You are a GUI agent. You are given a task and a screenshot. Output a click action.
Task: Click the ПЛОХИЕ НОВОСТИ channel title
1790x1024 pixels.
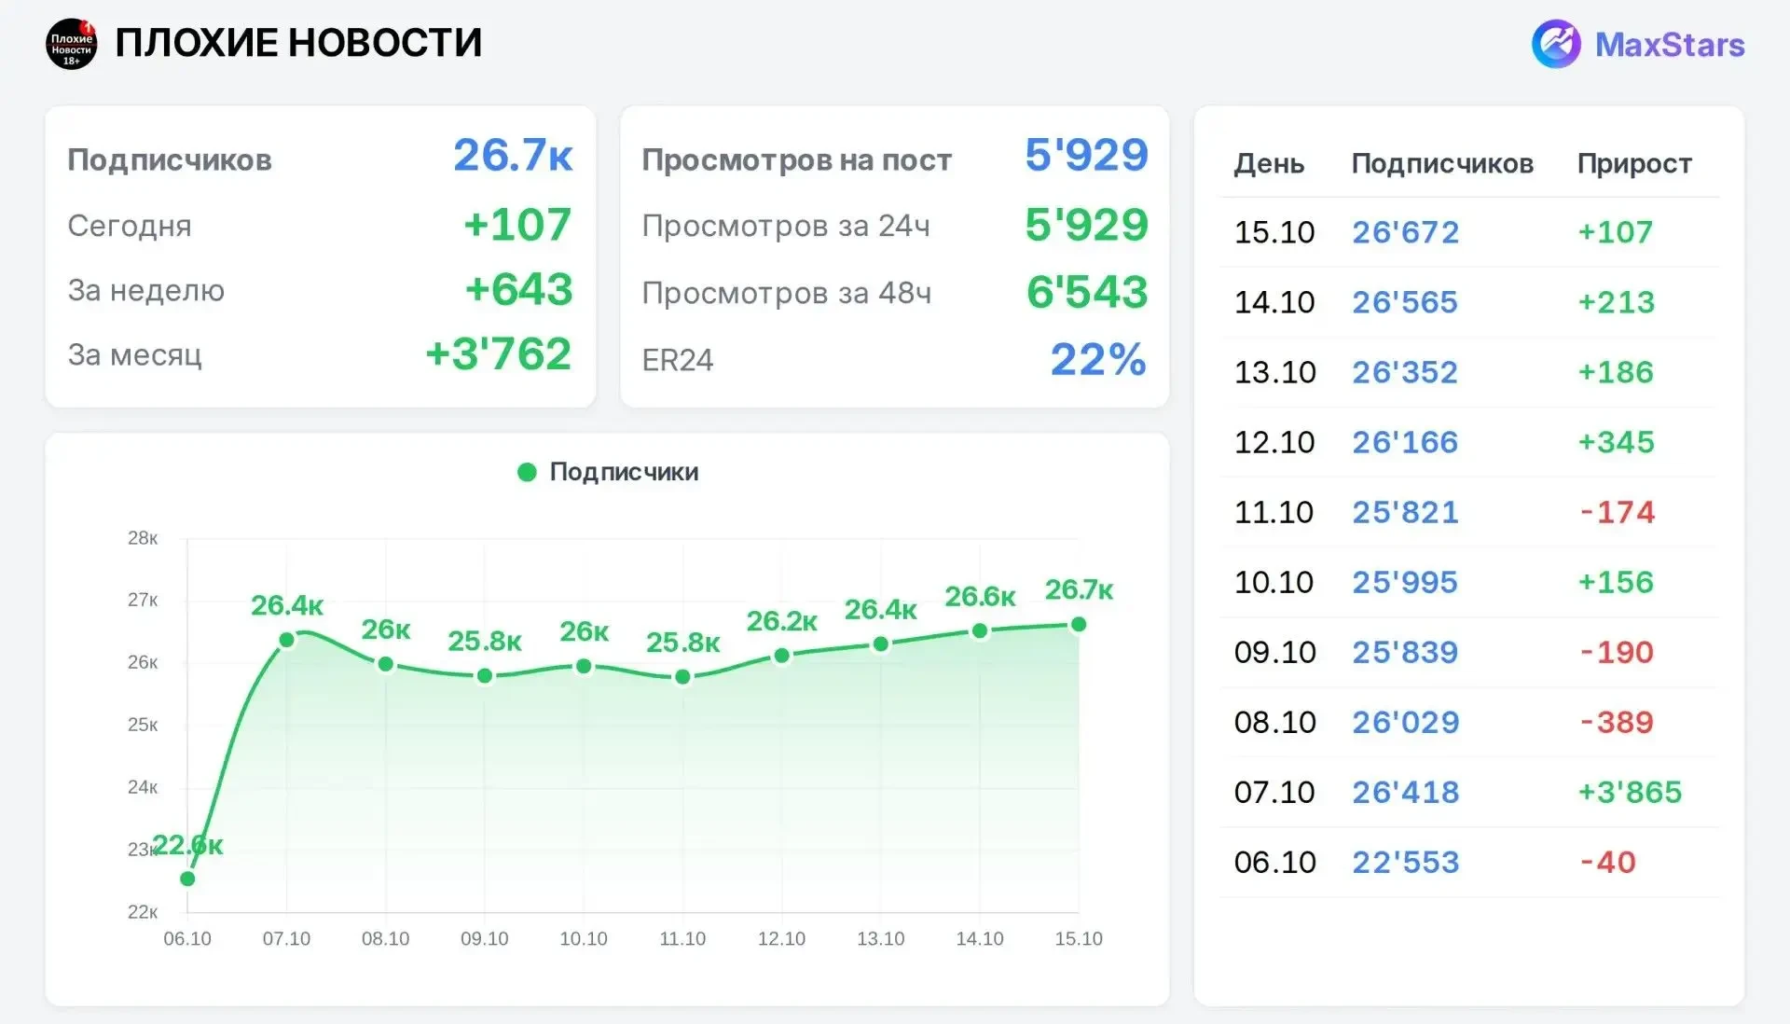click(x=298, y=43)
